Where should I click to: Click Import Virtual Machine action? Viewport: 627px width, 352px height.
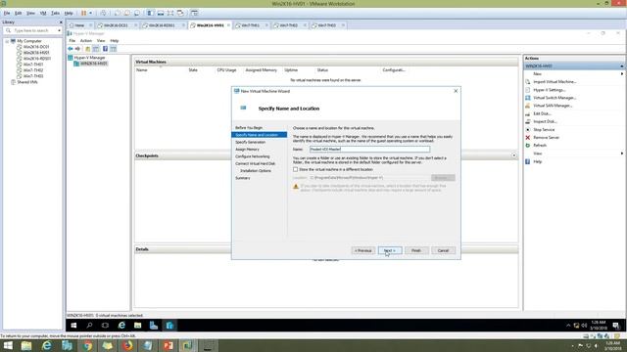[x=555, y=82]
